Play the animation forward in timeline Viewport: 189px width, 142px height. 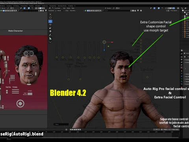click(76, 129)
